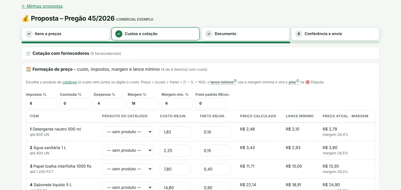Edit freight 0,10 for Detergente neutro

click(215, 132)
